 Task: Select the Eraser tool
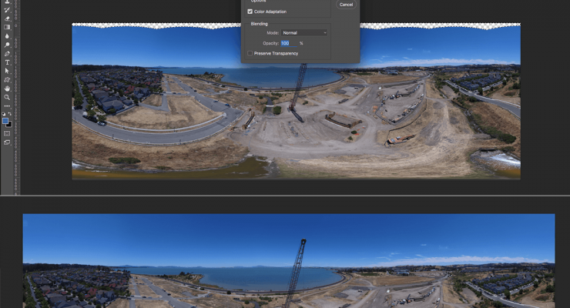pos(7,18)
